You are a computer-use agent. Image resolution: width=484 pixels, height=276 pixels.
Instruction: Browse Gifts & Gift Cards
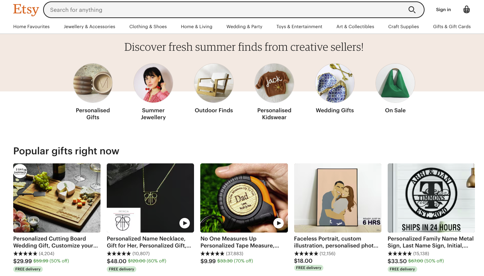click(452, 26)
